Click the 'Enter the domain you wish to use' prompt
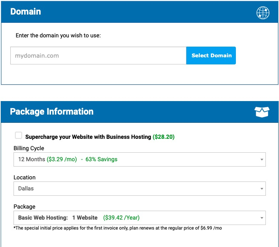 tap(58, 36)
